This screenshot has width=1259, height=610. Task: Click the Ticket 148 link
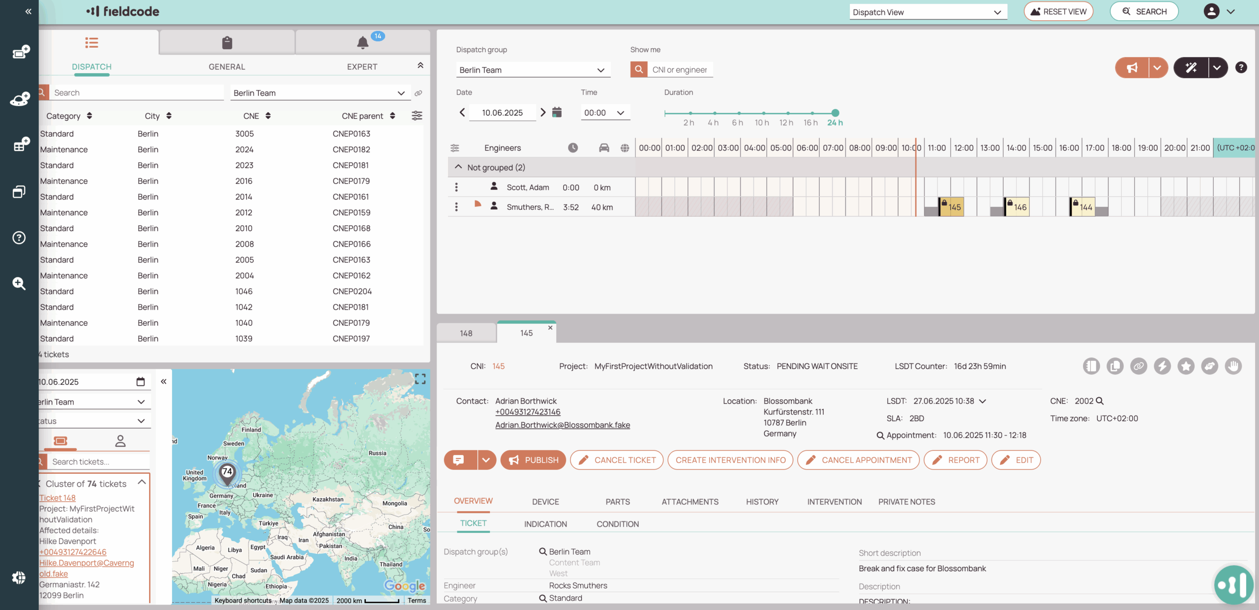click(58, 498)
